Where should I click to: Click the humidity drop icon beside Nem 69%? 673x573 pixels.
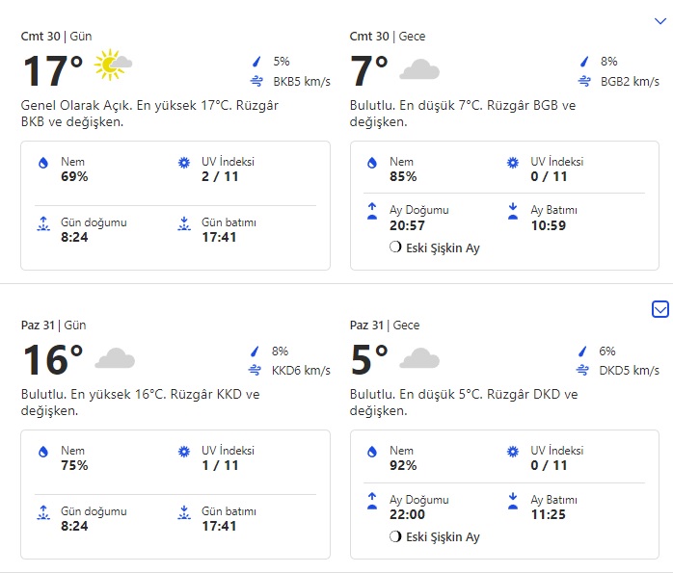click(x=42, y=165)
